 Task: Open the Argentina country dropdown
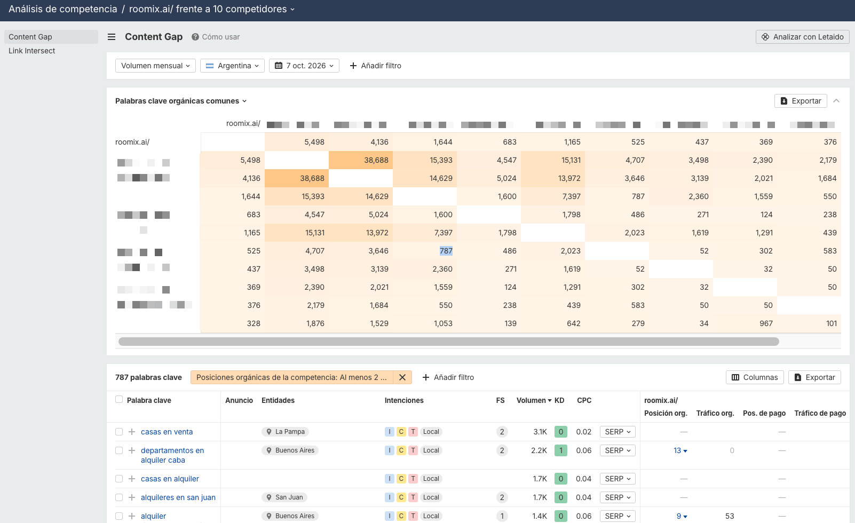tap(232, 66)
